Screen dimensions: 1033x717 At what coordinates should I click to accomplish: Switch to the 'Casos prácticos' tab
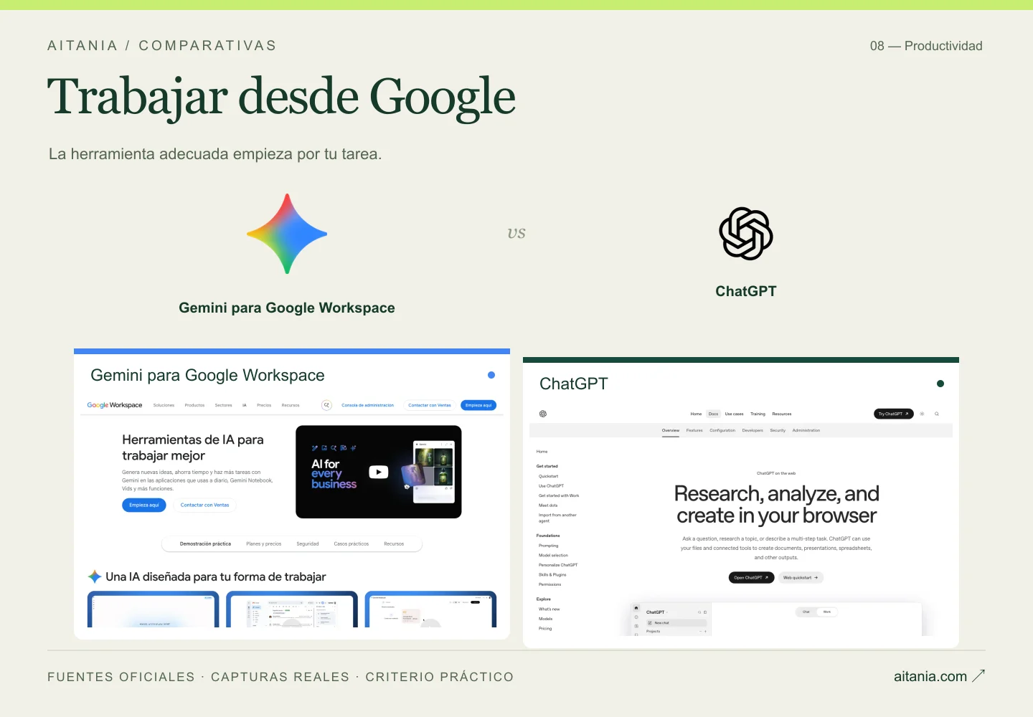point(352,543)
